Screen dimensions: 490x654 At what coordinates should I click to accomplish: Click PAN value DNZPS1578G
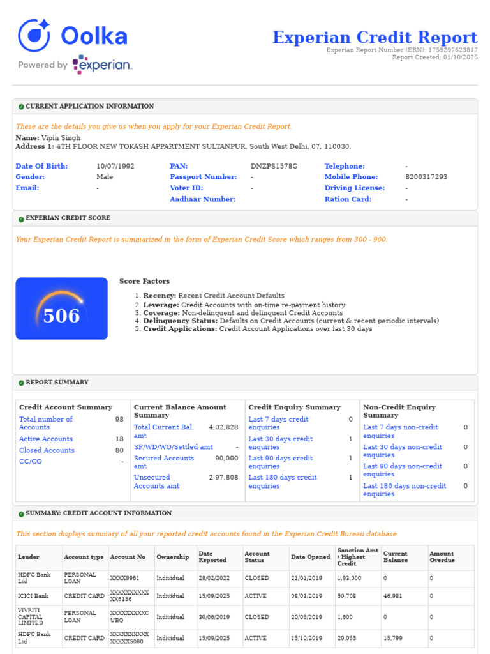click(274, 166)
